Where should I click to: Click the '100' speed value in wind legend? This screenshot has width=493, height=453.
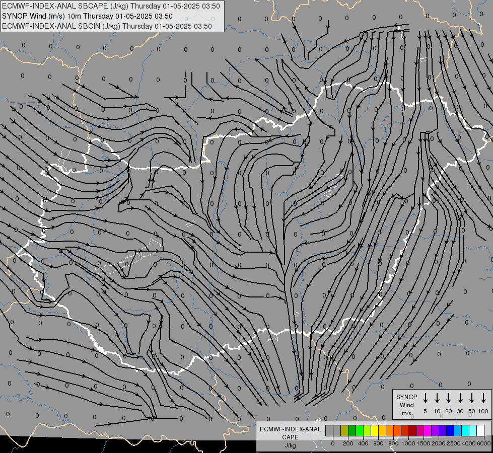coord(483,411)
